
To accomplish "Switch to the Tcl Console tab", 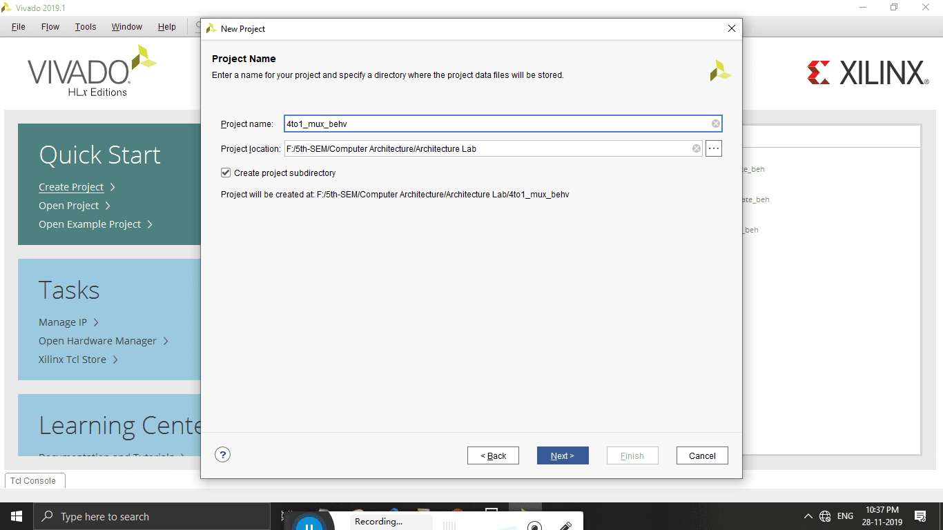I will click(33, 480).
